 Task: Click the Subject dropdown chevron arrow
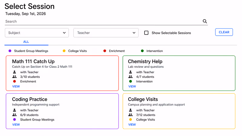[64, 33]
